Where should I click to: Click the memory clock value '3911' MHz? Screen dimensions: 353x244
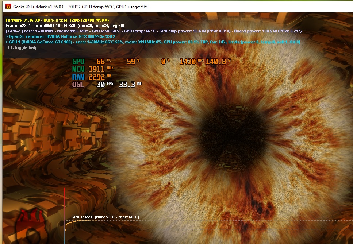click(97, 69)
